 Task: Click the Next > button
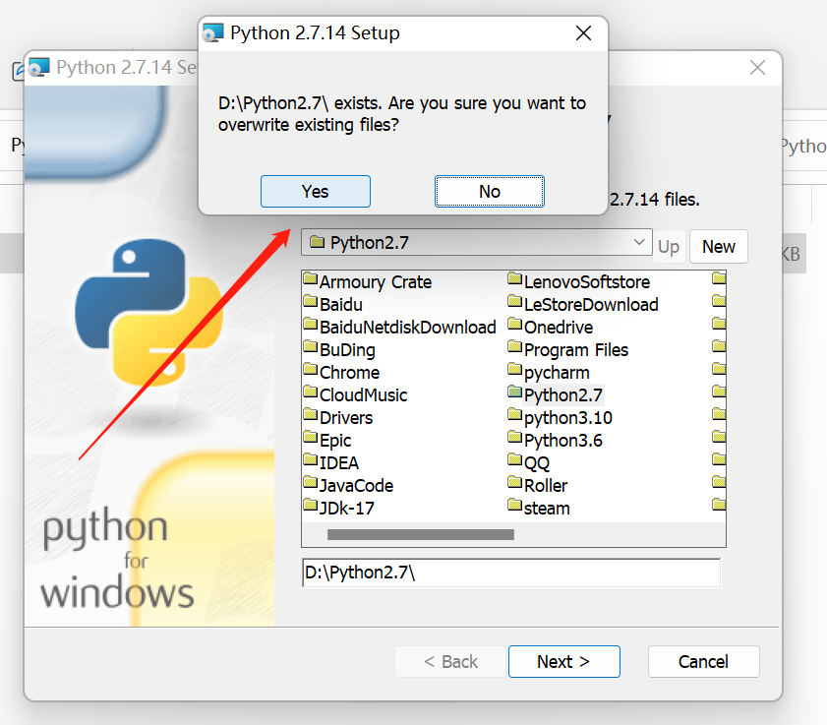[x=563, y=661]
